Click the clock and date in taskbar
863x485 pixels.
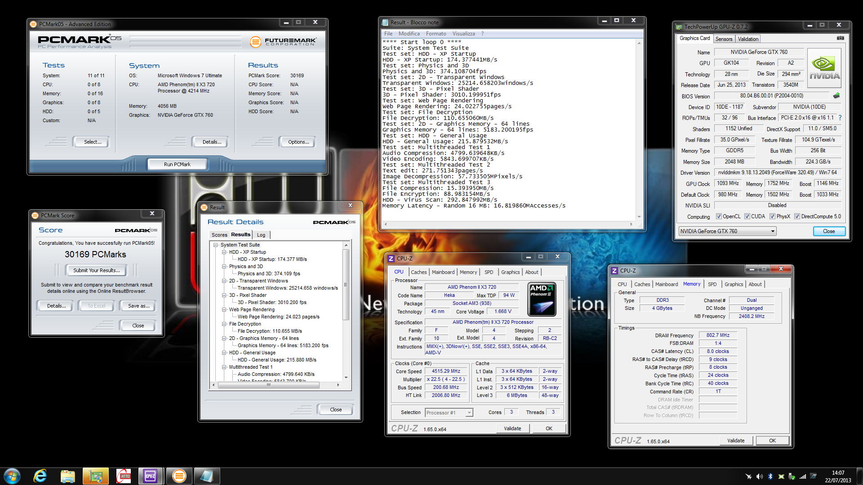838,476
